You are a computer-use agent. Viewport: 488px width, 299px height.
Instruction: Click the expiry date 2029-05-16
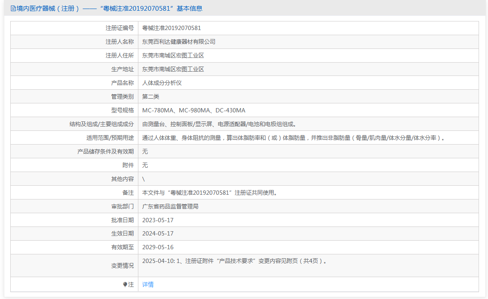(x=158, y=247)
